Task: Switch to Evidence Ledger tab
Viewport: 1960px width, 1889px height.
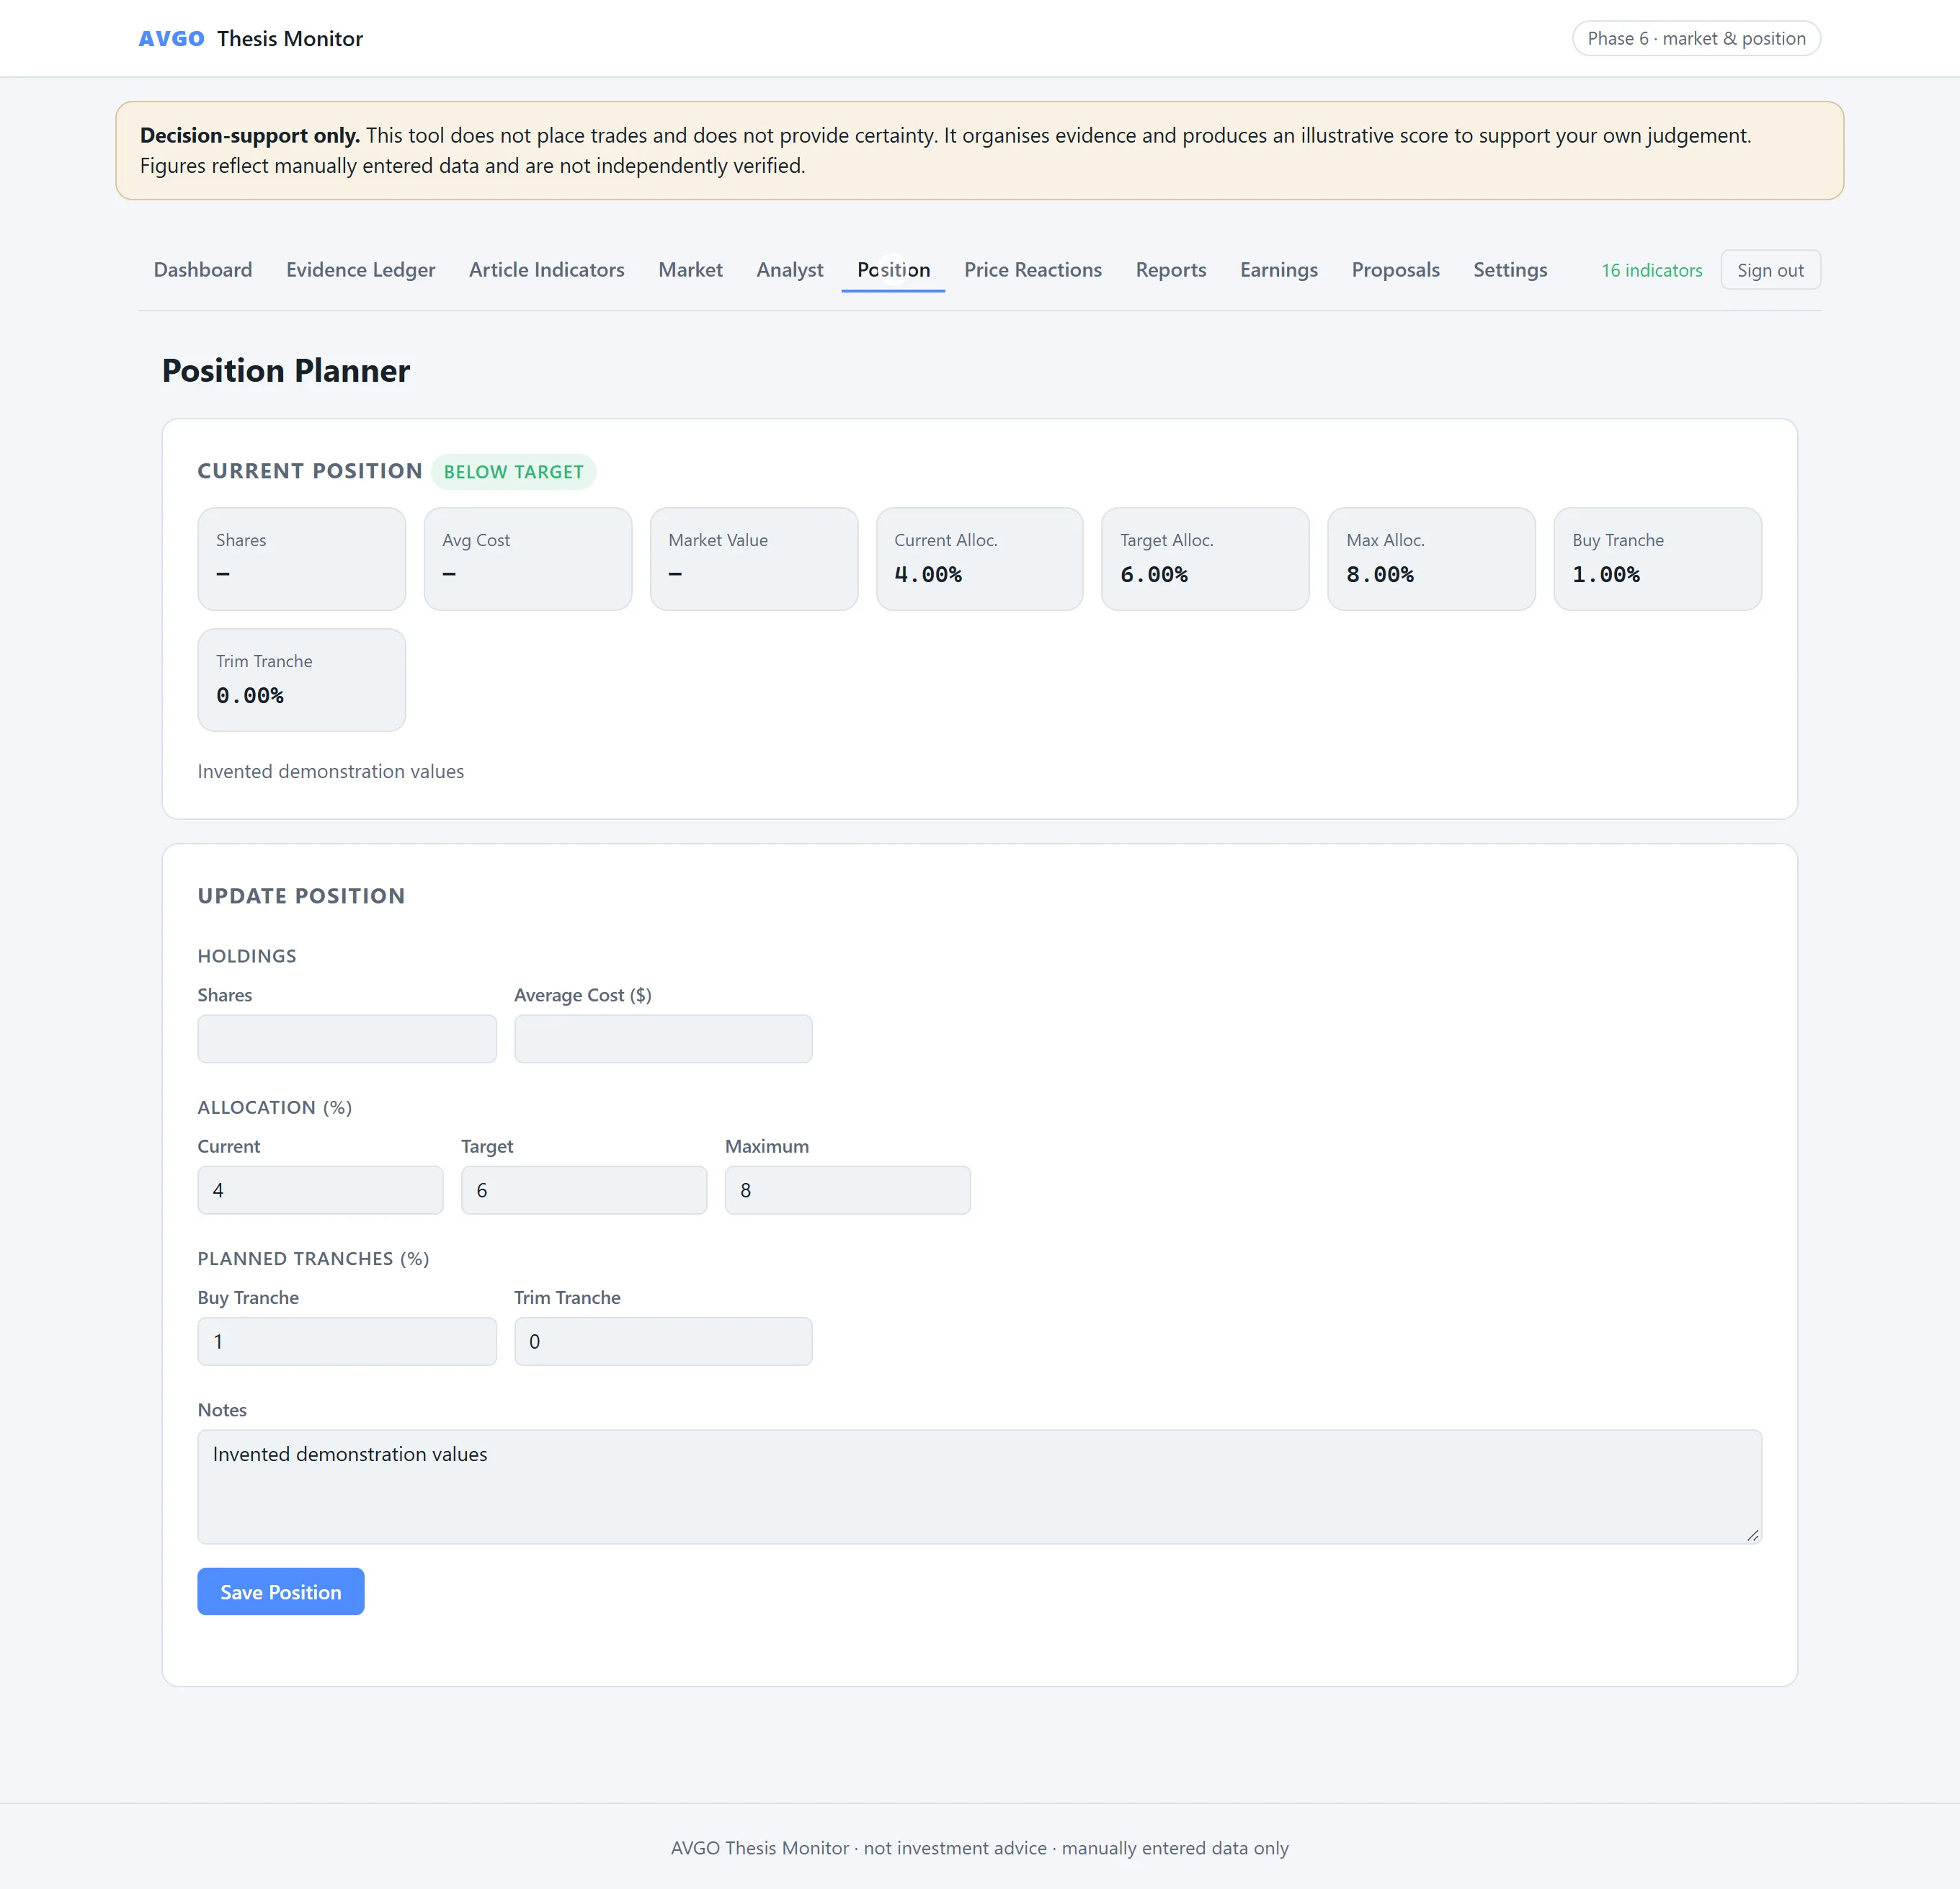Action: tap(360, 270)
